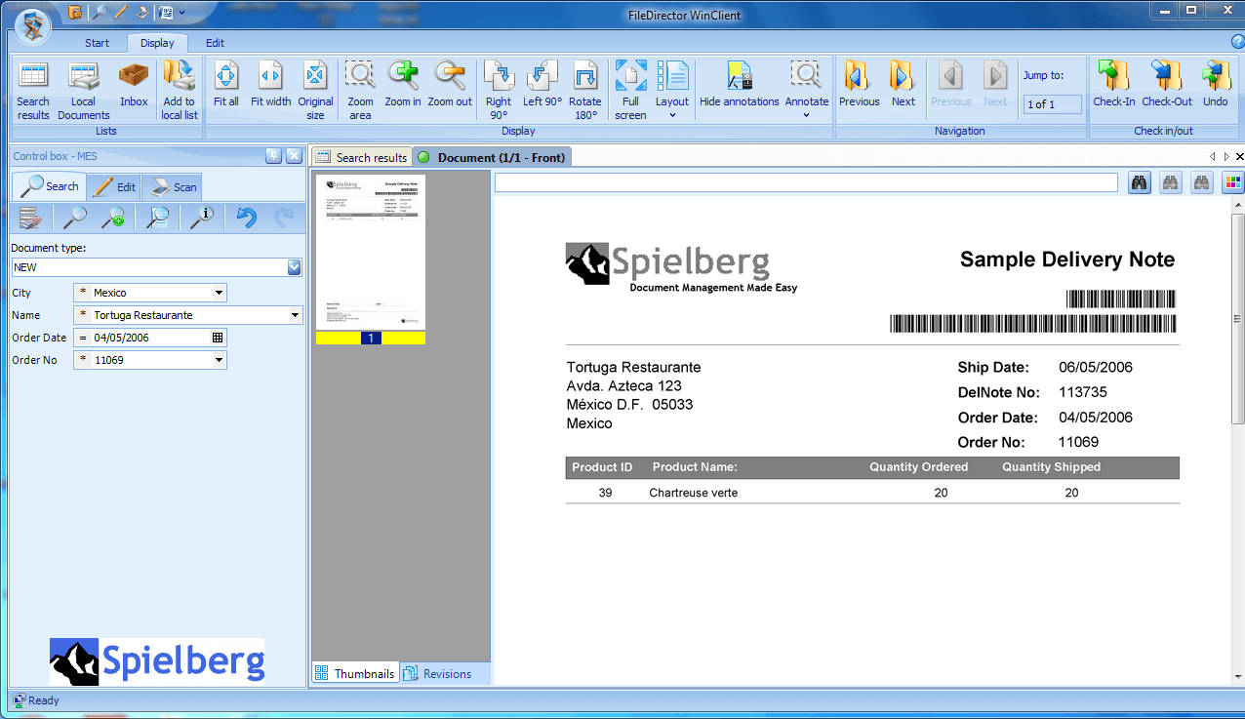Screen dimensions: 1245x719
Task: Open the director's chair application menu
Action: point(33,24)
